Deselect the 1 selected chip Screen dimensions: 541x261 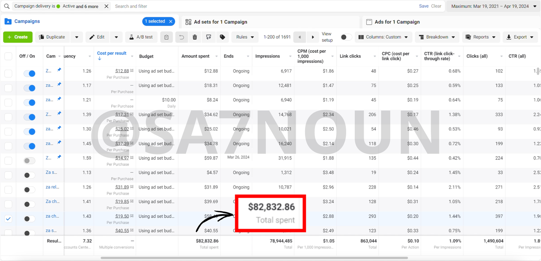click(171, 21)
